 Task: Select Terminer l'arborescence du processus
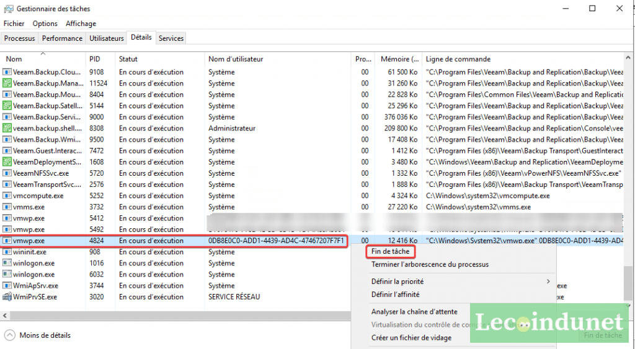(430, 265)
